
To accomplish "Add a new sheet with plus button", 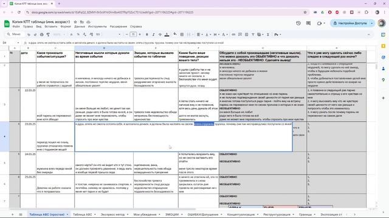I will tap(12, 214).
